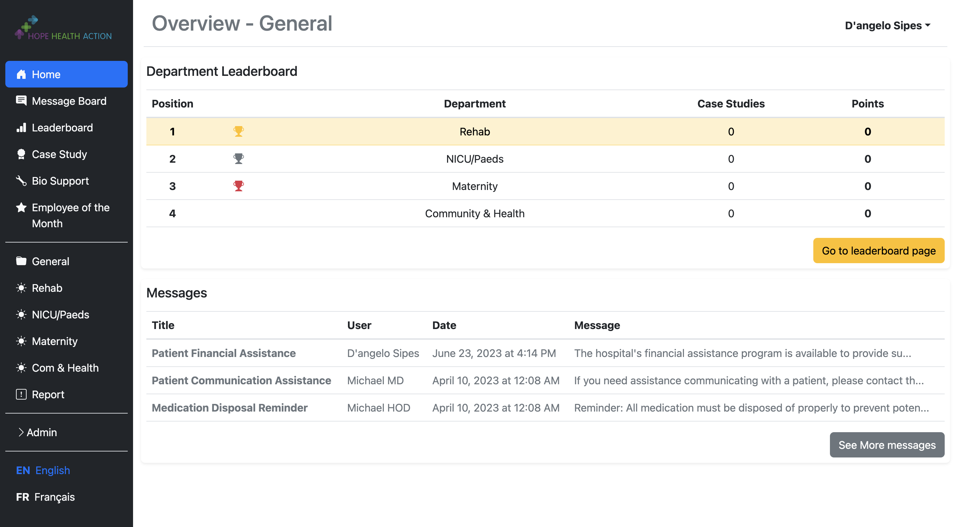Click the General folder icon
Screen dimensions: 958x527
click(21, 261)
